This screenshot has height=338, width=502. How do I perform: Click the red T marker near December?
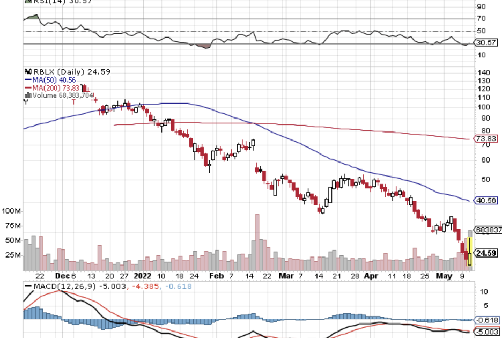coord(73,102)
